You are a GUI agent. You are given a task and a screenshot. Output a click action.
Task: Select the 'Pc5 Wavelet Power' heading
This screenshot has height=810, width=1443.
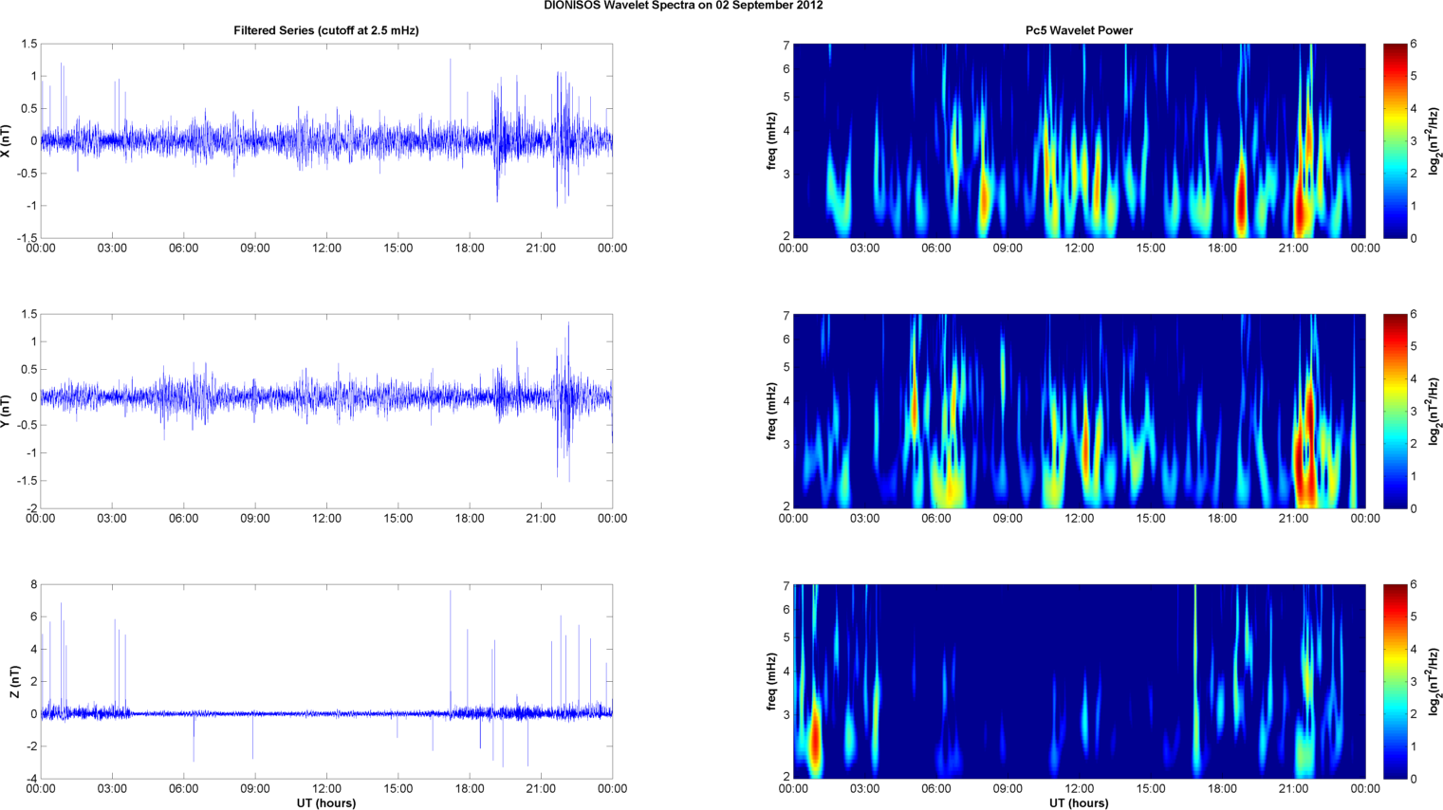click(x=1079, y=30)
